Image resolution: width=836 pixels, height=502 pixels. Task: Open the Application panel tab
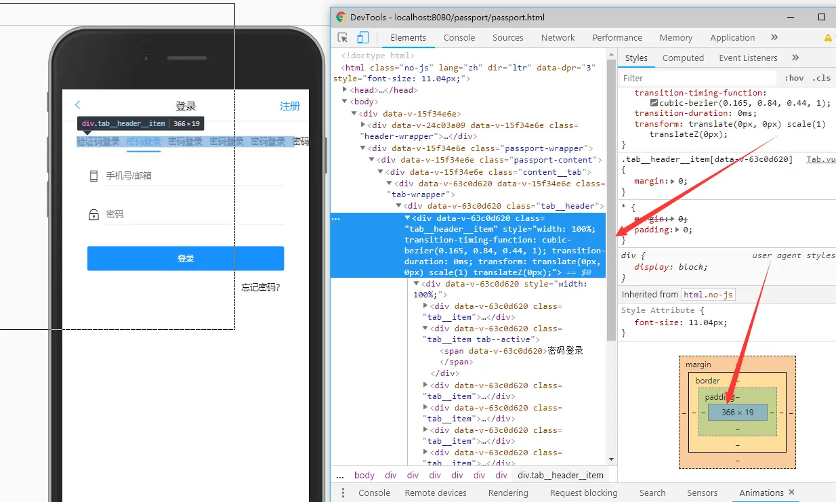732,38
